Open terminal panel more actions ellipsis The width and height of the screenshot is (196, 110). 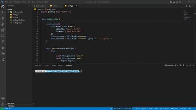pos(187,65)
